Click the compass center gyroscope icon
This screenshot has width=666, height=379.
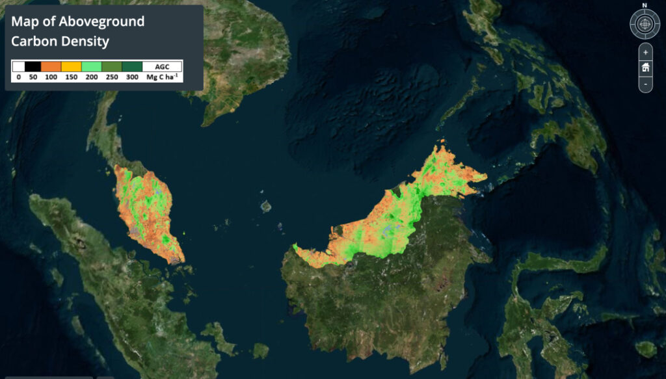point(645,25)
